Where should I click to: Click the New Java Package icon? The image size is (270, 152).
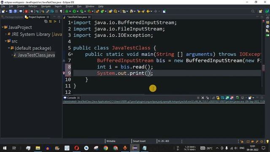click(x=97, y=11)
